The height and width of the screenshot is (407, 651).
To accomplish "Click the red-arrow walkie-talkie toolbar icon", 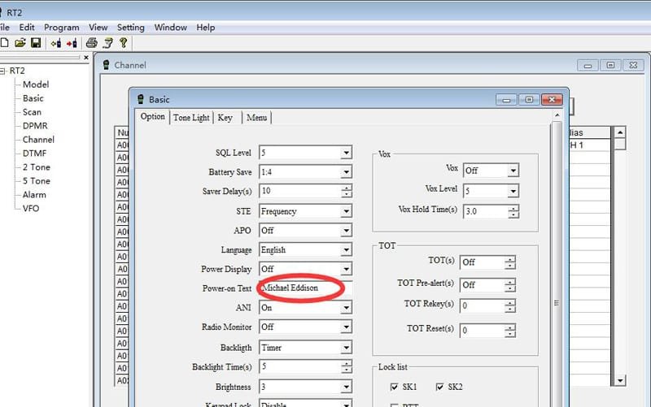I will coord(72,43).
